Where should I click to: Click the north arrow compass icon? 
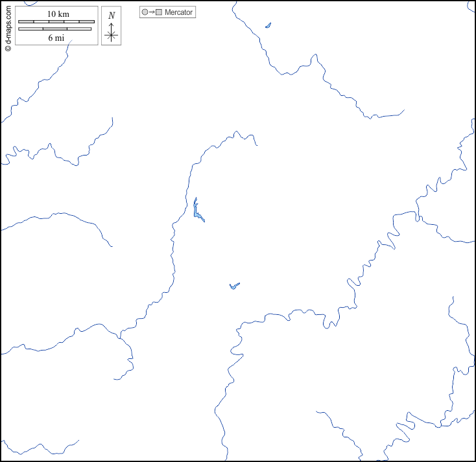click(x=112, y=26)
